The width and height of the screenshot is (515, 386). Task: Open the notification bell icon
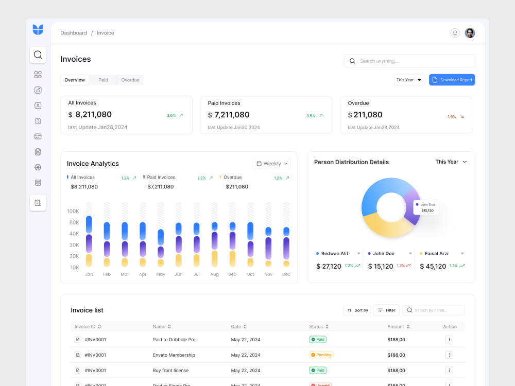click(x=455, y=33)
